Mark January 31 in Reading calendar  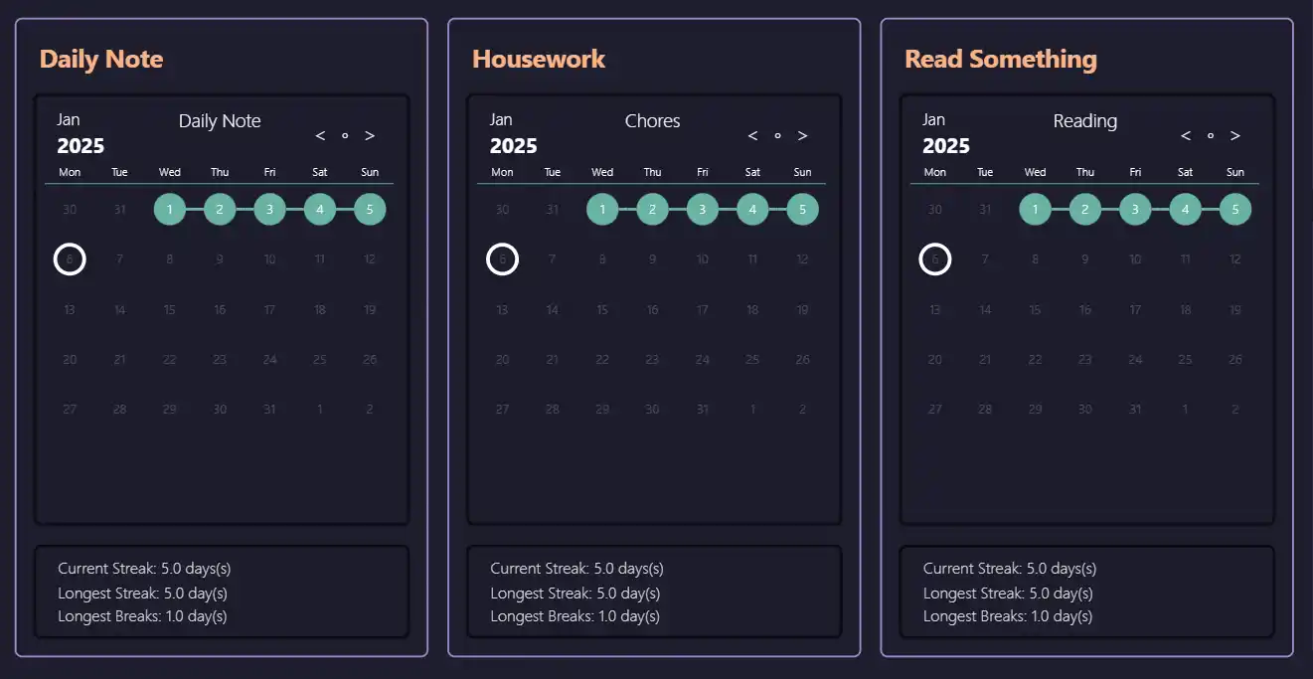1135,409
